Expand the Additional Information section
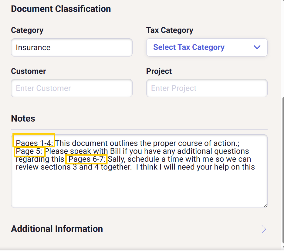Viewport: 284px width, 251px height. (57, 229)
